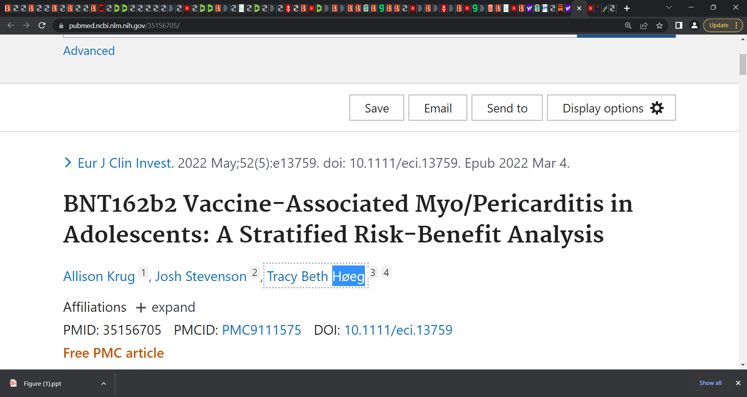This screenshot has width=747, height=397.
Task: Click the Save button
Action: click(x=377, y=108)
